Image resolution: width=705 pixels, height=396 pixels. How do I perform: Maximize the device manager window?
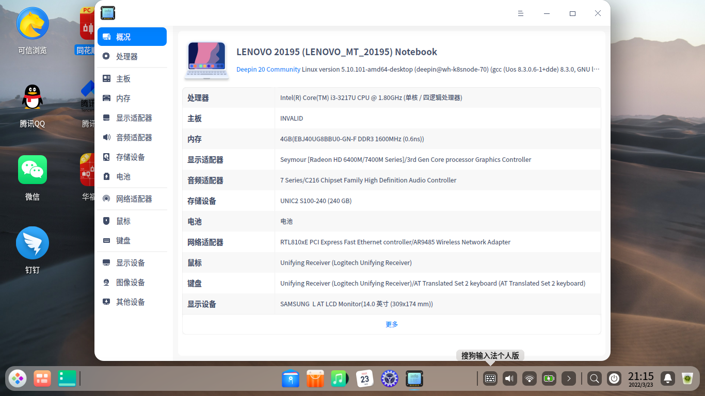tap(572, 13)
